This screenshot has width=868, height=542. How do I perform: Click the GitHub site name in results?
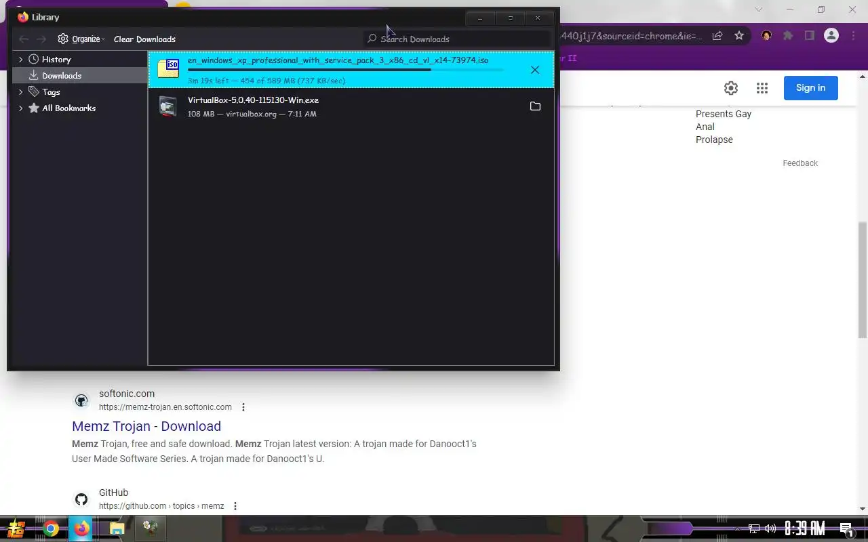pos(113,493)
